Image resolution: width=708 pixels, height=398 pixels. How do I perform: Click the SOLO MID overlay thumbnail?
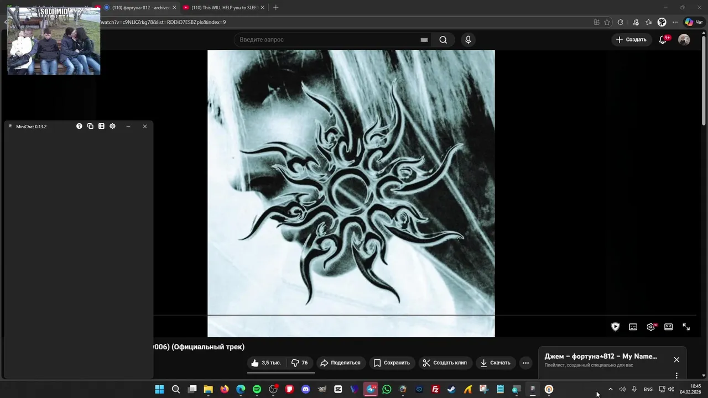pyautogui.click(x=54, y=41)
